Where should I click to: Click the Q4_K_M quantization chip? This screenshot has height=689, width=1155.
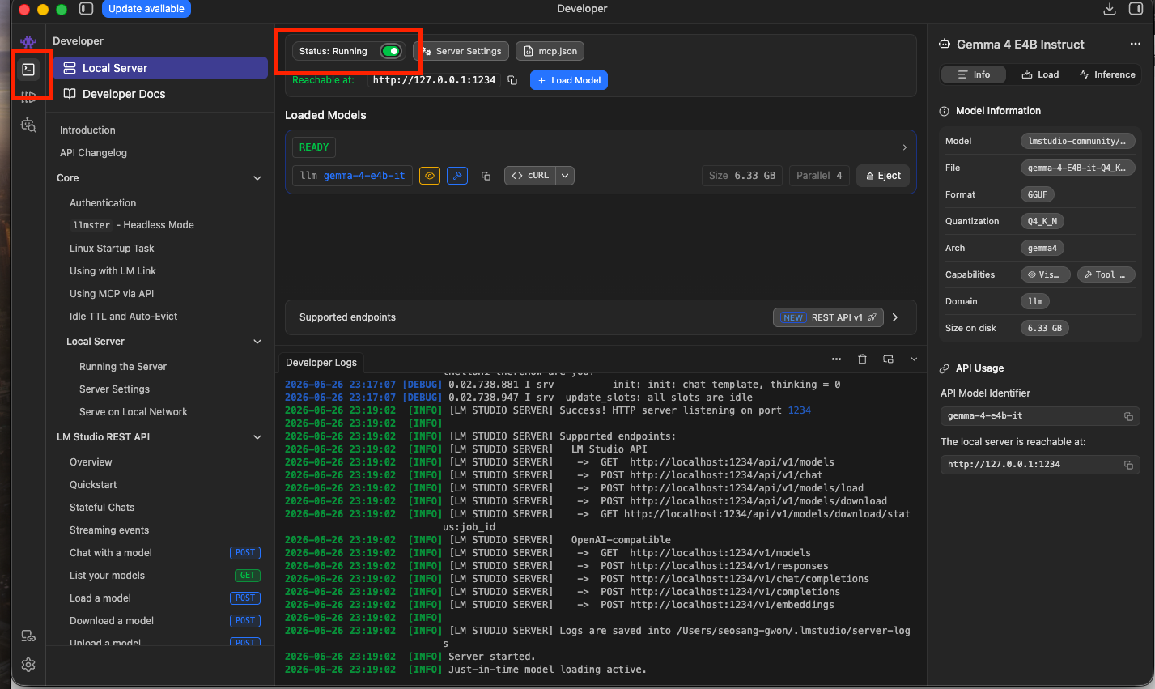coord(1042,221)
